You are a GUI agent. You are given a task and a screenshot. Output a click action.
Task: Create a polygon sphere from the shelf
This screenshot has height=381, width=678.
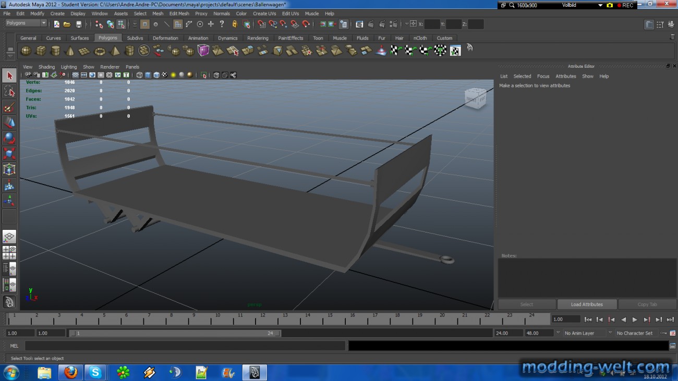(x=26, y=51)
